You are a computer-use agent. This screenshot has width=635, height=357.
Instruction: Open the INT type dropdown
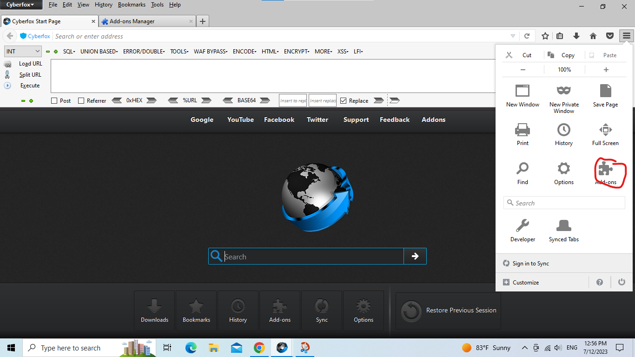click(23, 51)
